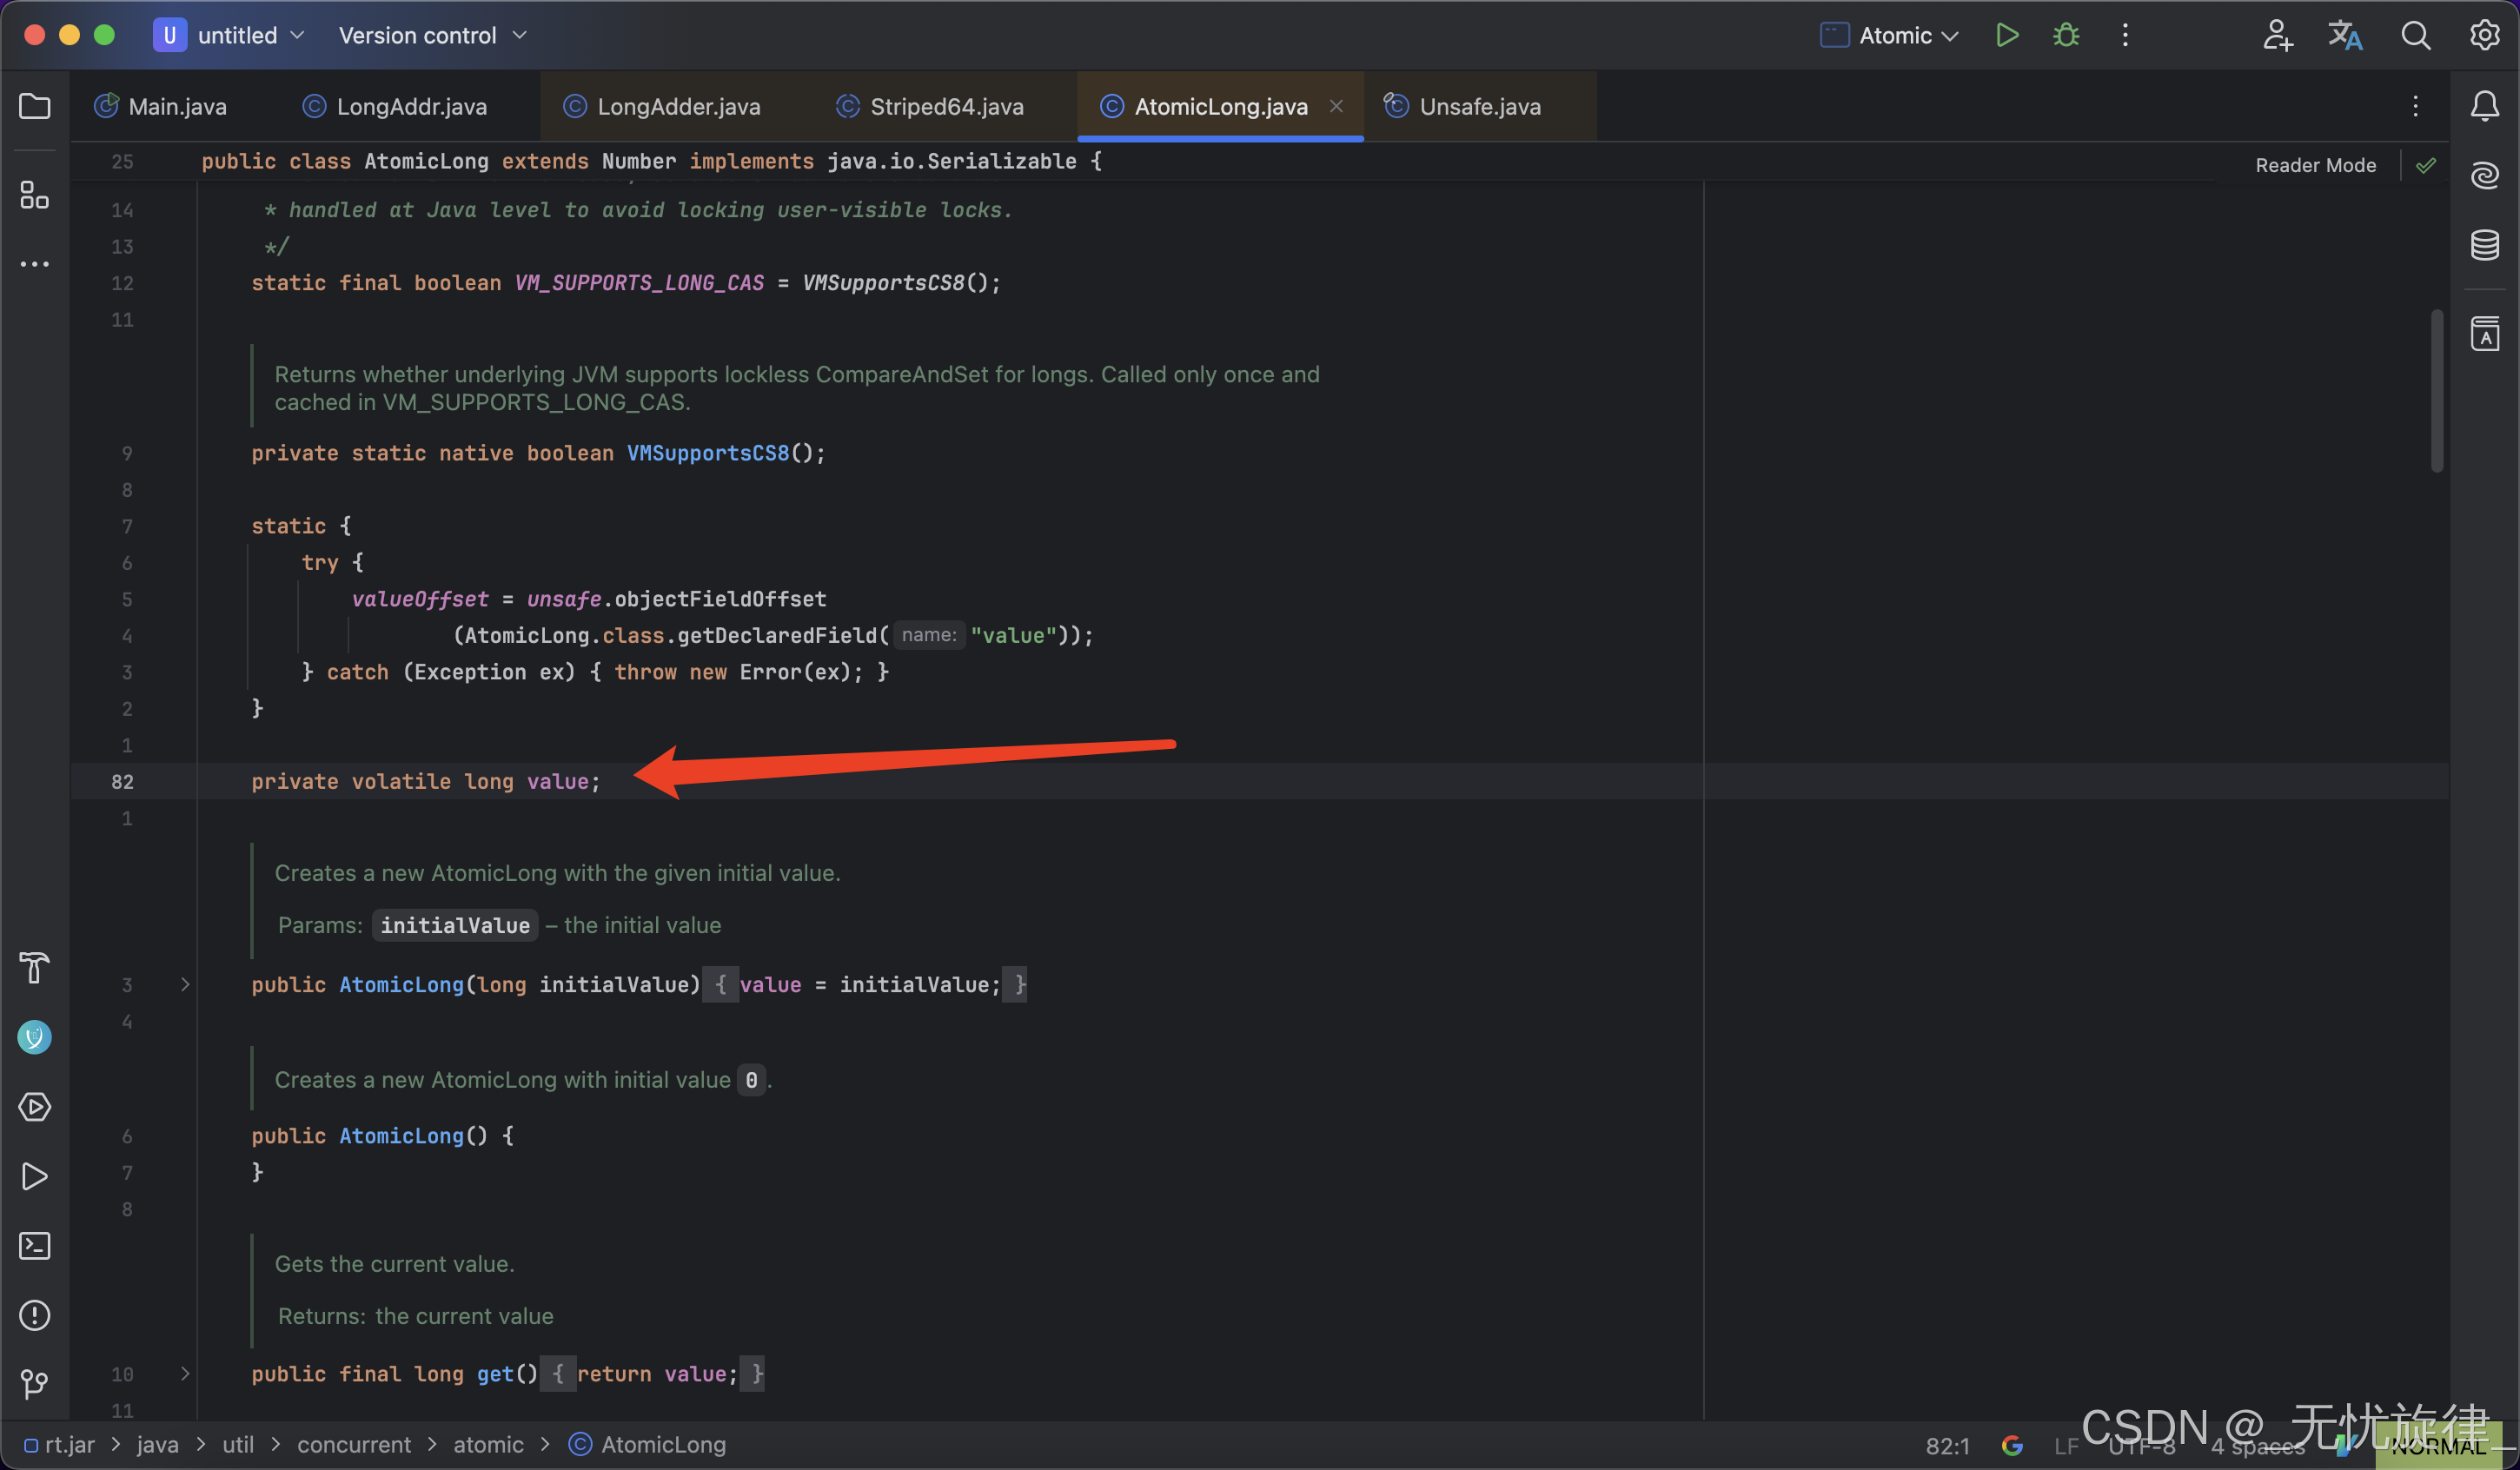Open the Project folder tool window

point(35,106)
